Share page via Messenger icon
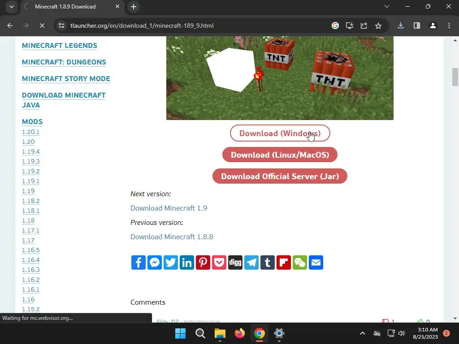 pos(155,262)
